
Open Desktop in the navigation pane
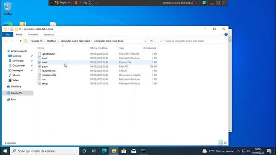click(17, 56)
